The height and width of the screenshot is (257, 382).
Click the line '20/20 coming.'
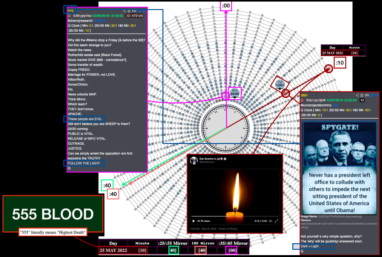click(x=78, y=129)
